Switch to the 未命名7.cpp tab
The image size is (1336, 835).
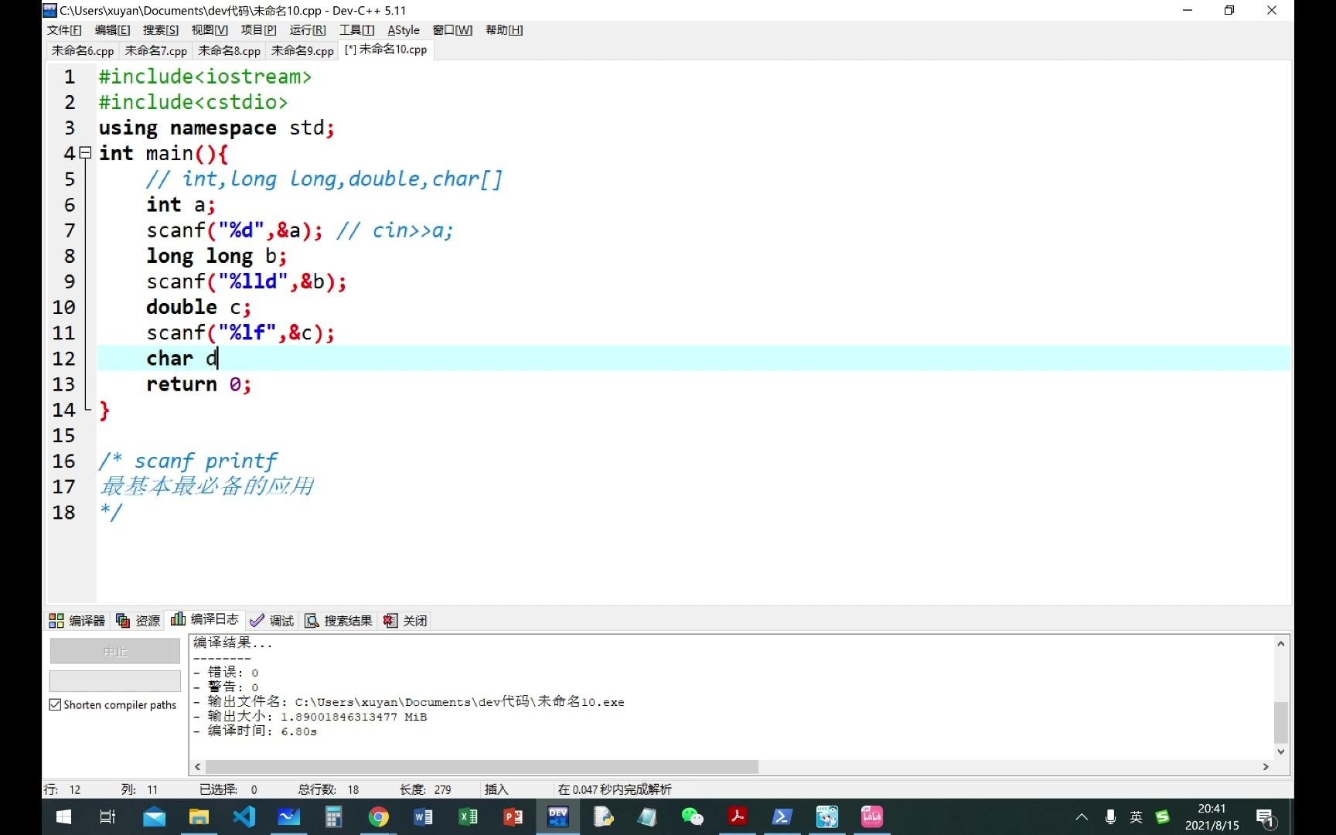coord(156,50)
